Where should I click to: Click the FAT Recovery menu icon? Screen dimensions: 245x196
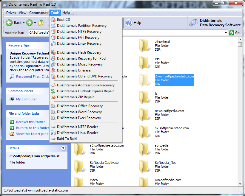click(x=53, y=38)
